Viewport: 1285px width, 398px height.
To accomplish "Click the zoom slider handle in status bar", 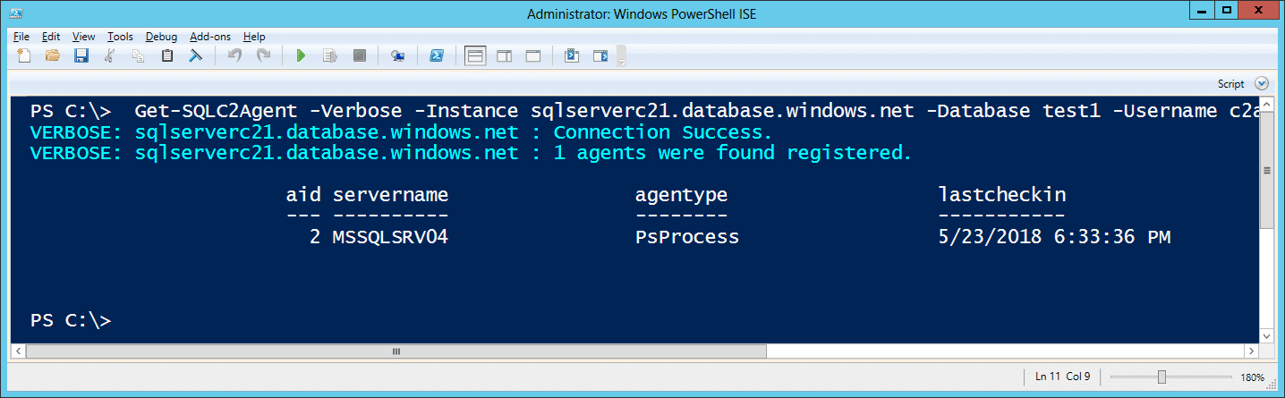I will pos(1162,377).
